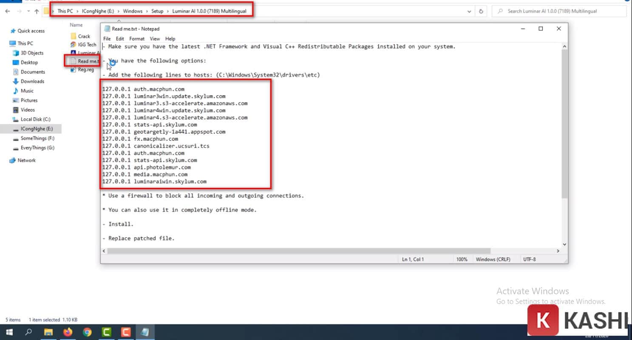Select the Luminar AI installer file
This screenshot has width=632, height=340.
(x=85, y=53)
